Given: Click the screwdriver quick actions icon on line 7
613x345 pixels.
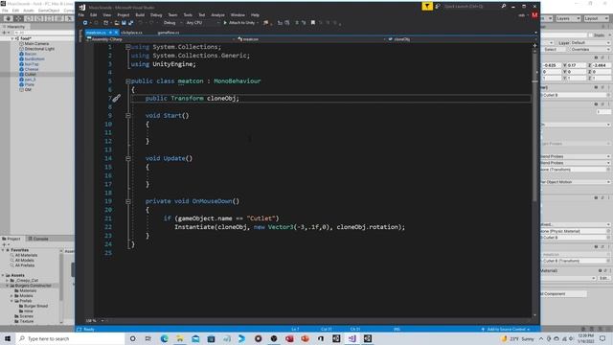Looking at the screenshot, I should tap(117, 98).
